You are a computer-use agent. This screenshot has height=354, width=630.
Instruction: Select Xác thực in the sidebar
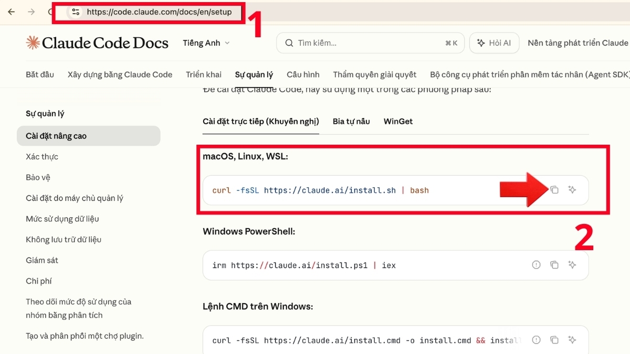click(x=43, y=156)
